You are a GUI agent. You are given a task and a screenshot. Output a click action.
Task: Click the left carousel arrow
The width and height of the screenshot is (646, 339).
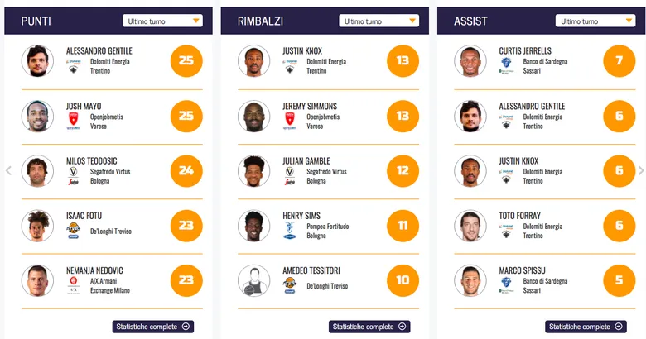(8, 171)
